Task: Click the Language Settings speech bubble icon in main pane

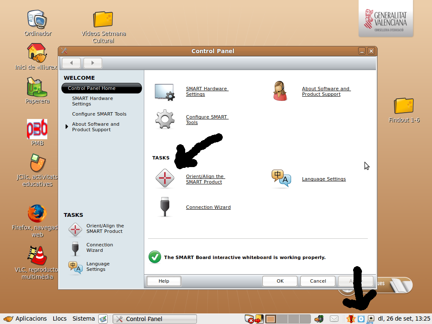Action: click(281, 178)
